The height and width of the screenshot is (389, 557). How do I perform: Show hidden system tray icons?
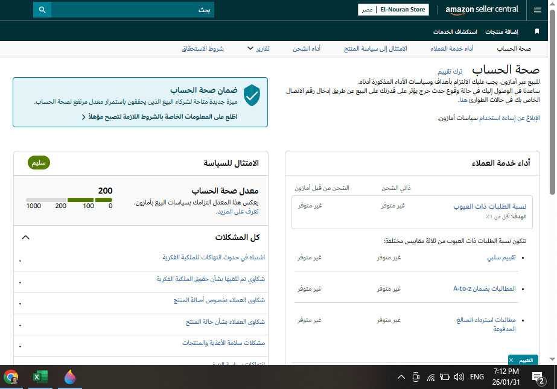pyautogui.click(x=401, y=377)
